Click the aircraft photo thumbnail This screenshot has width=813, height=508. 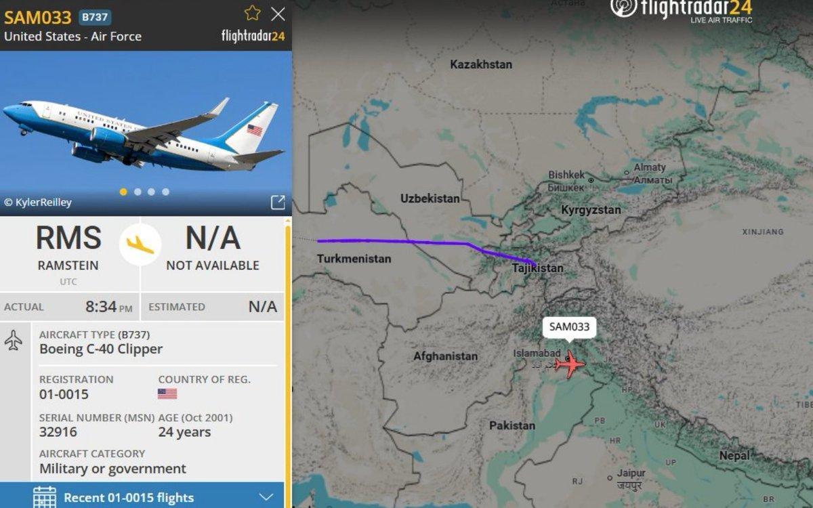click(x=146, y=133)
